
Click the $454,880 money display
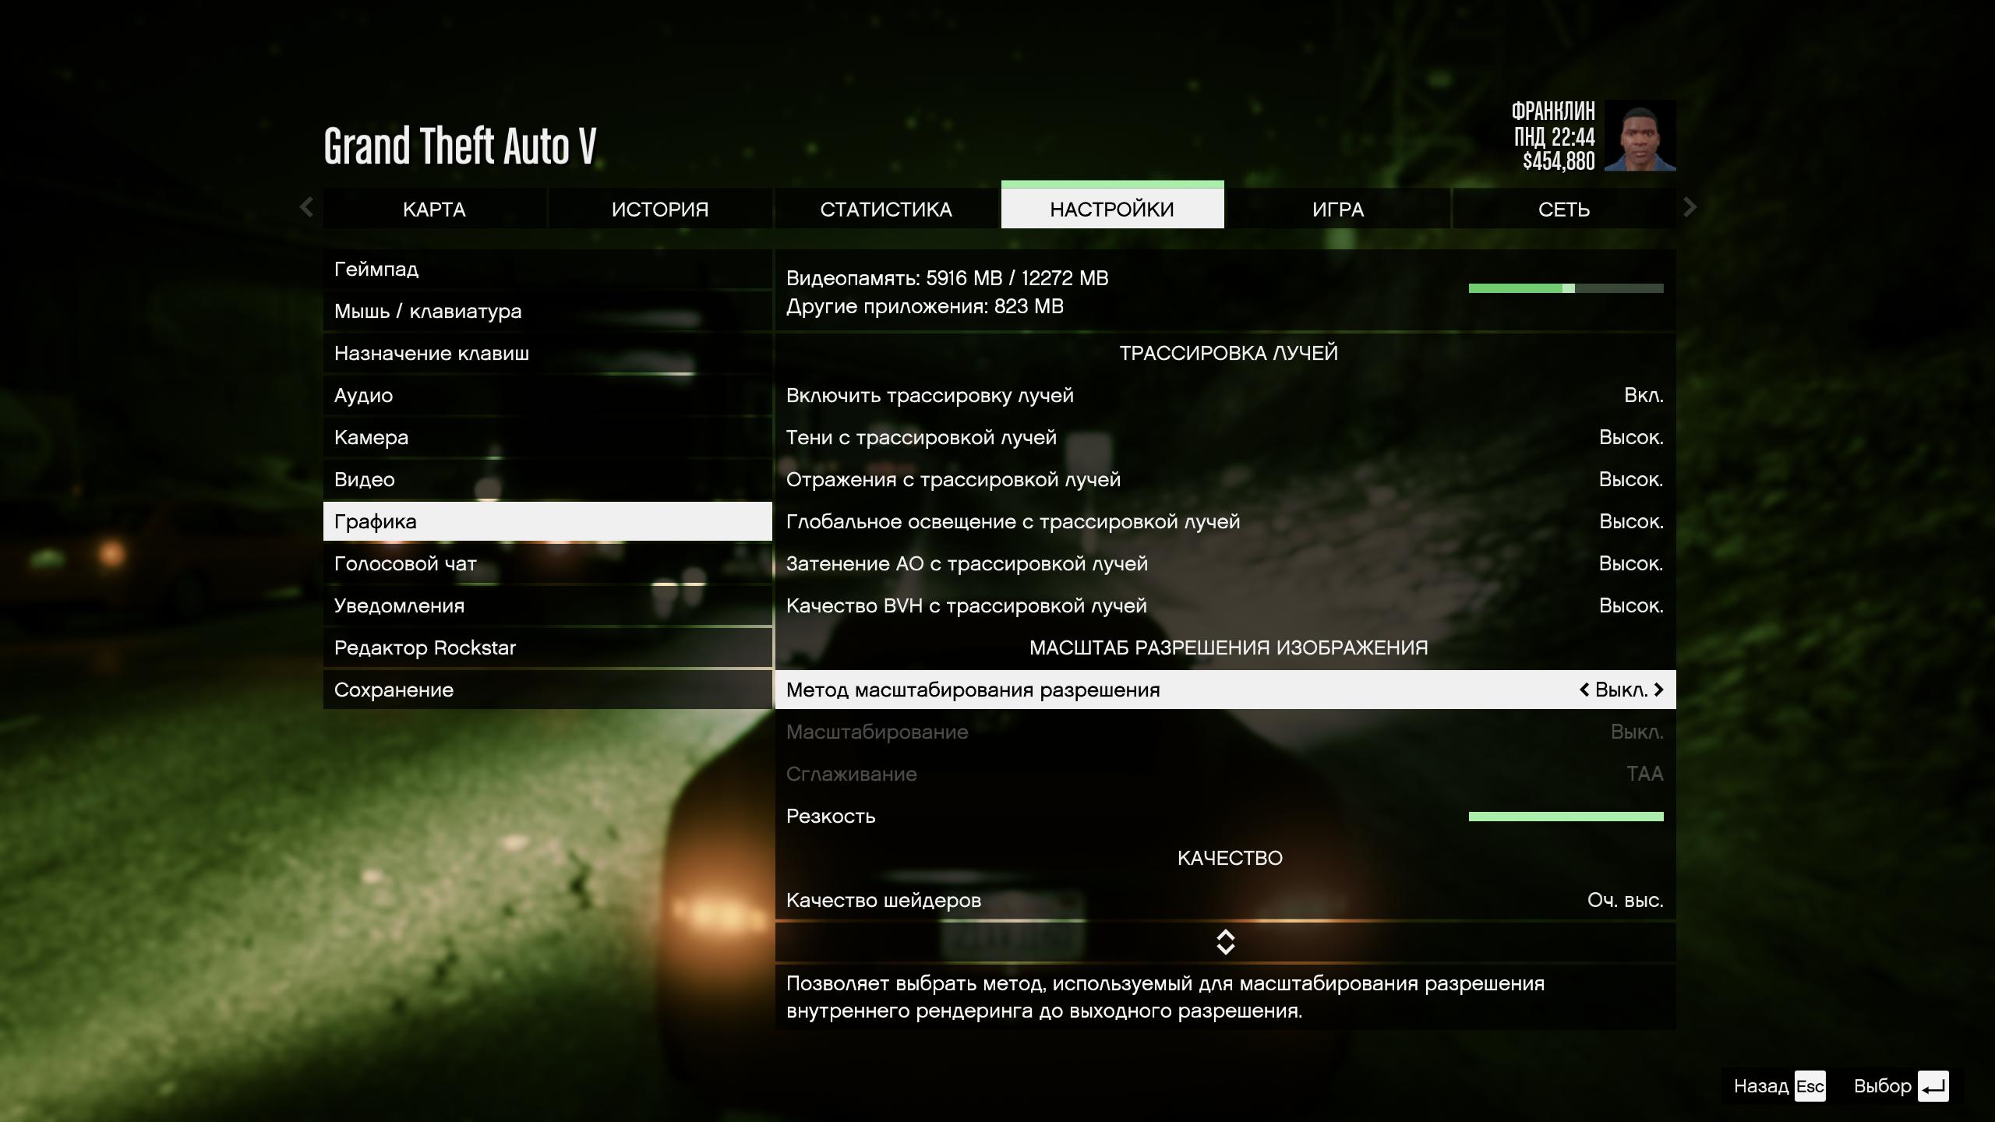(x=1559, y=161)
